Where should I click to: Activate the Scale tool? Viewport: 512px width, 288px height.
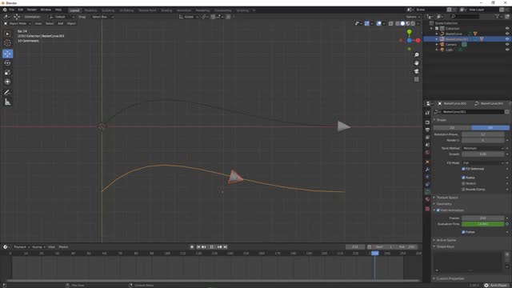7,72
